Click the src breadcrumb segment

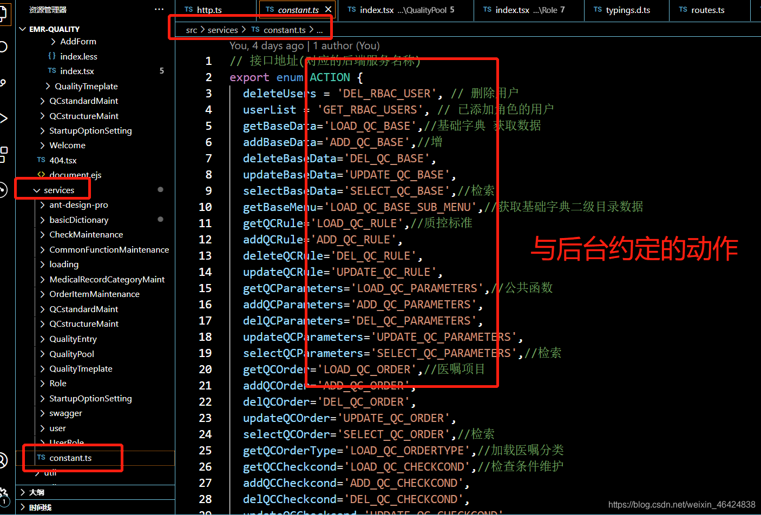192,30
